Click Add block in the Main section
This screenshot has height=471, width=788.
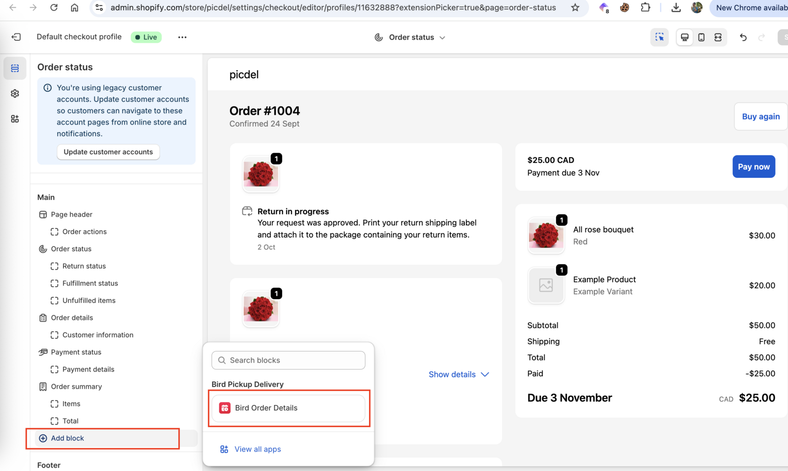[116, 438]
